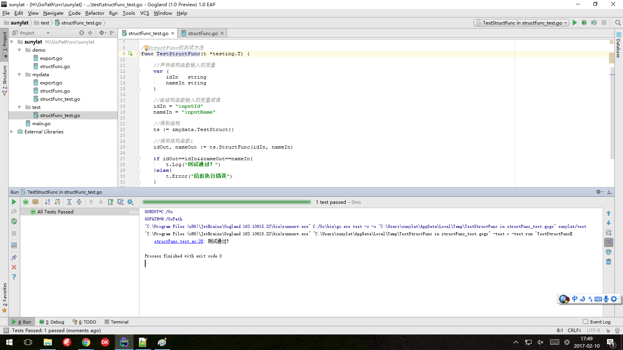Expand External Libraries node
The width and height of the screenshot is (623, 350).
pos(12,131)
